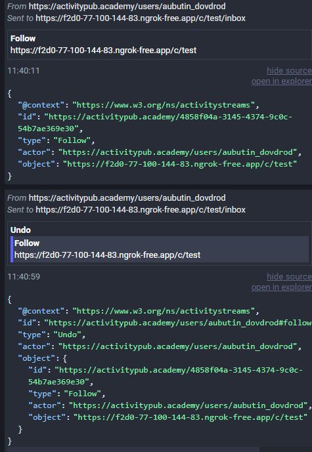
Task: Click 'hide source' link for the 11:40:11 message
Action: (x=289, y=71)
